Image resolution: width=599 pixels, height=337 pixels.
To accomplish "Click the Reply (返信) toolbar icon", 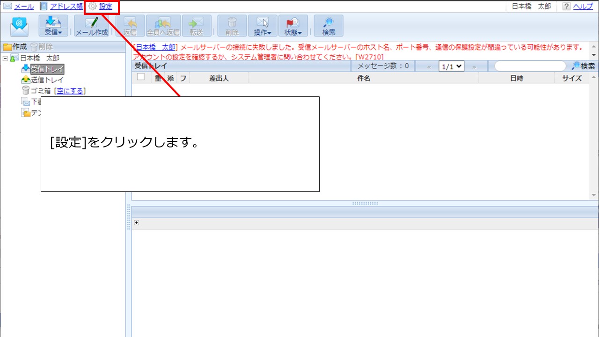I will [x=130, y=26].
